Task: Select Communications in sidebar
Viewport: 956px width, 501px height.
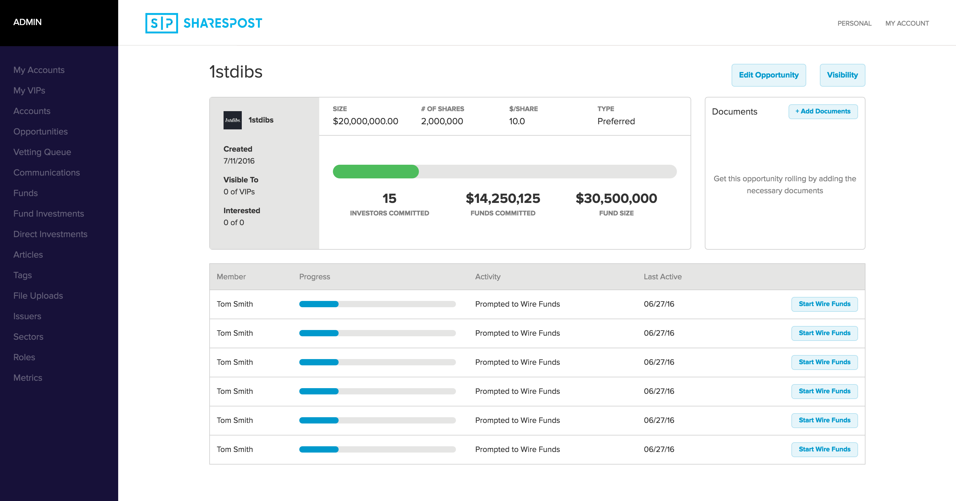Action: coord(47,172)
